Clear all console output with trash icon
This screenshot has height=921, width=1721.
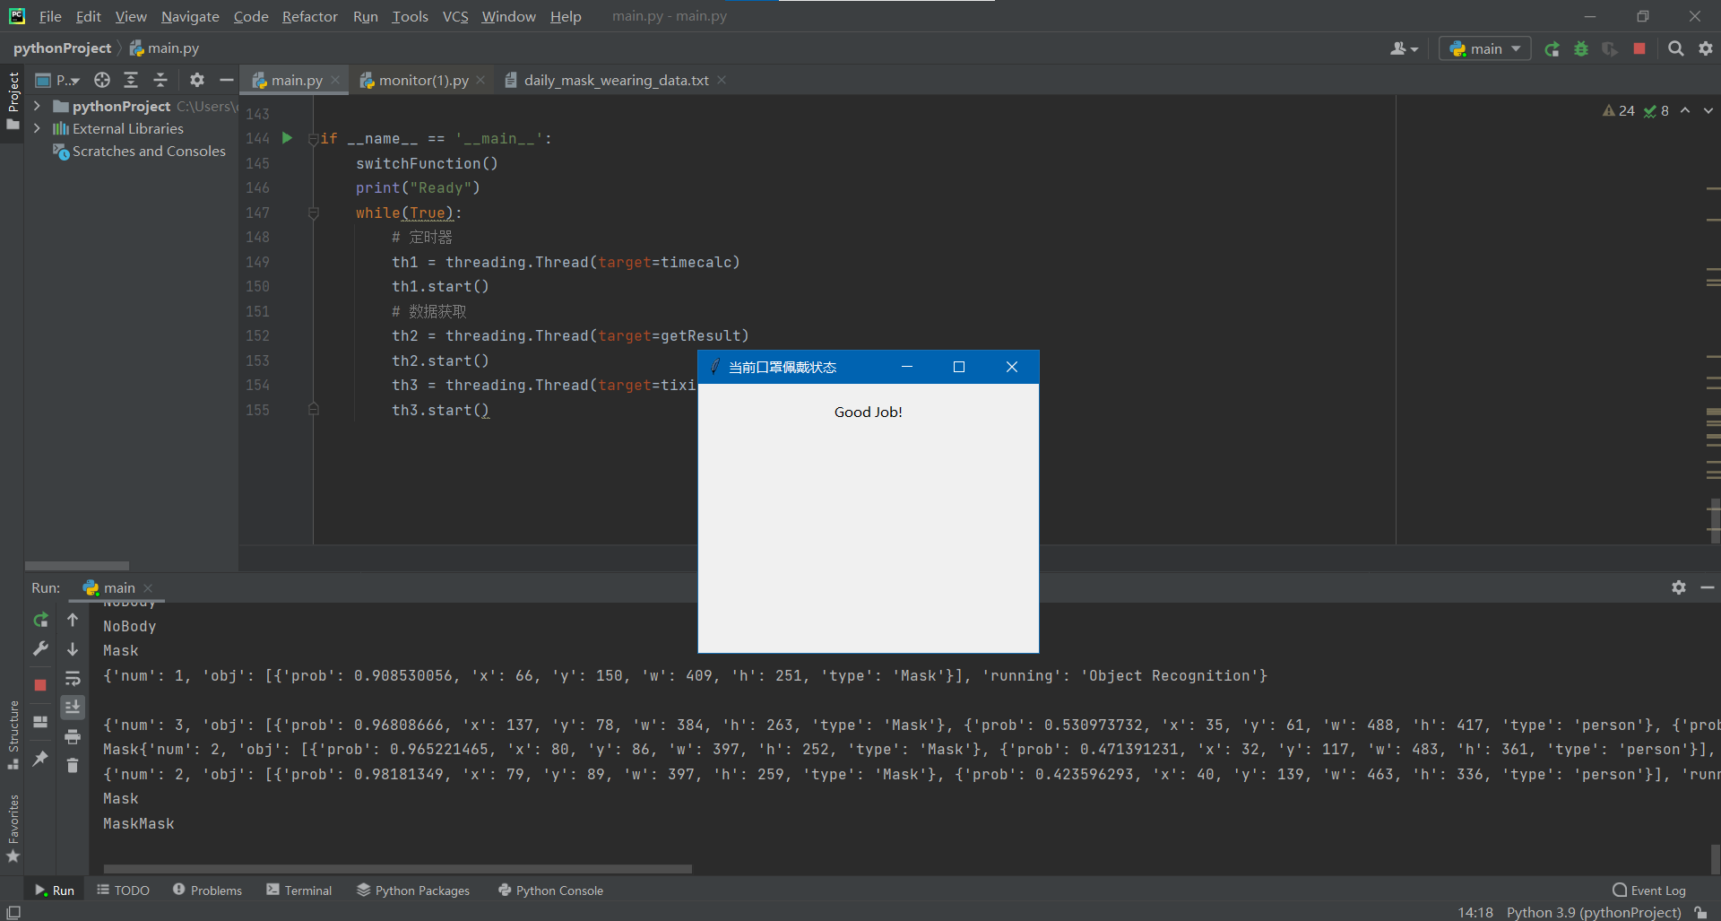coord(73,765)
